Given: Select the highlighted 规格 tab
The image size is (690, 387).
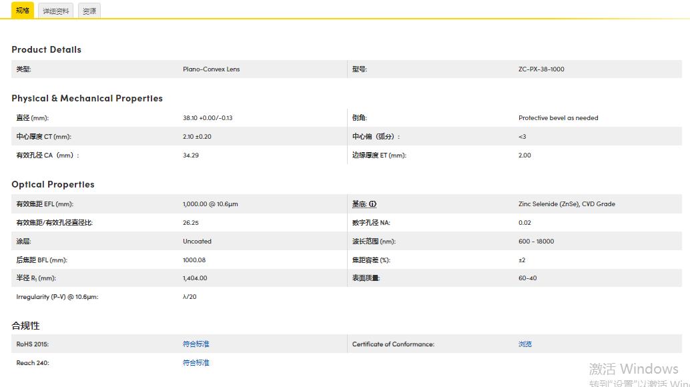Looking at the screenshot, I should 22,11.
